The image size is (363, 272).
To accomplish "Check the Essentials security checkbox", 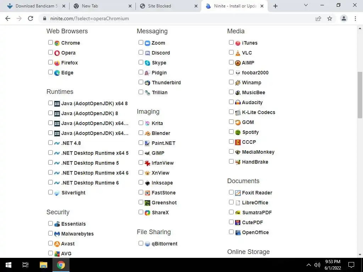I will coord(50,223).
